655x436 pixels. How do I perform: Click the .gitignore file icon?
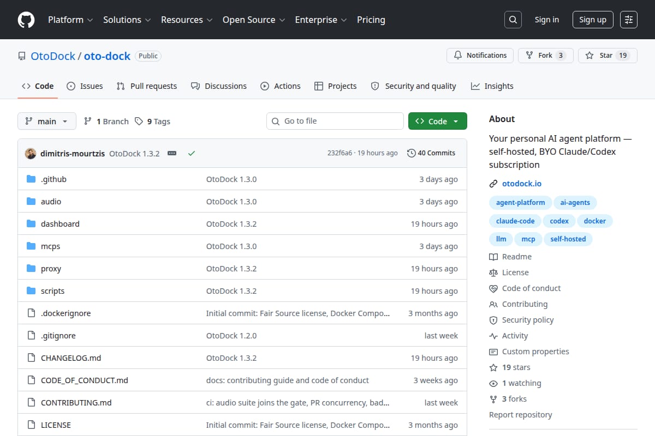coord(31,336)
